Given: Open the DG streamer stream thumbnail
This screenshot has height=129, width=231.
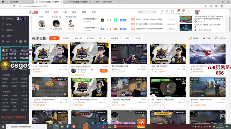Looking at the screenshot, I should click(89, 53).
